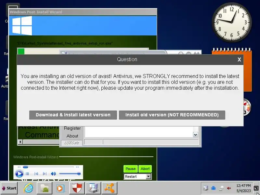Click the Windows Post-Install Wizard title bar
The image size is (260, 195).
point(83,12)
